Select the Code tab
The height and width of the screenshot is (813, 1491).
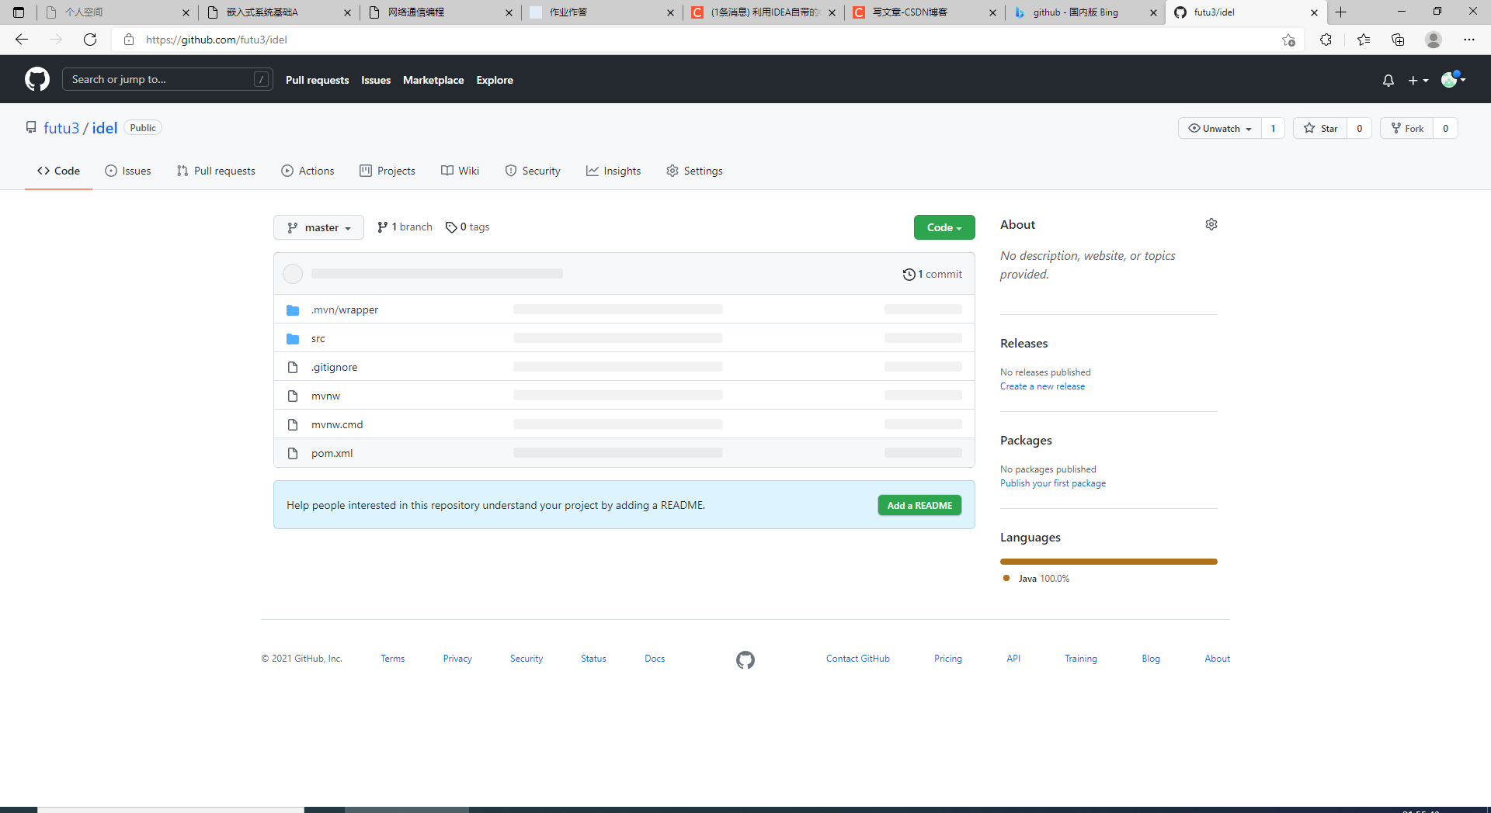pyautogui.click(x=58, y=171)
